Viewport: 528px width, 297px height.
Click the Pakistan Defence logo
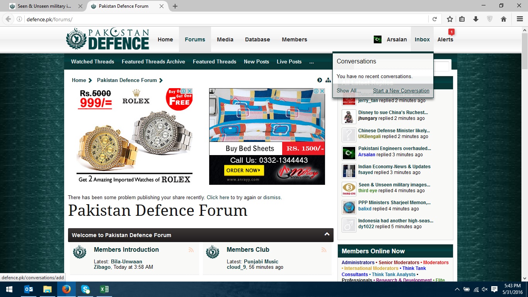107,39
